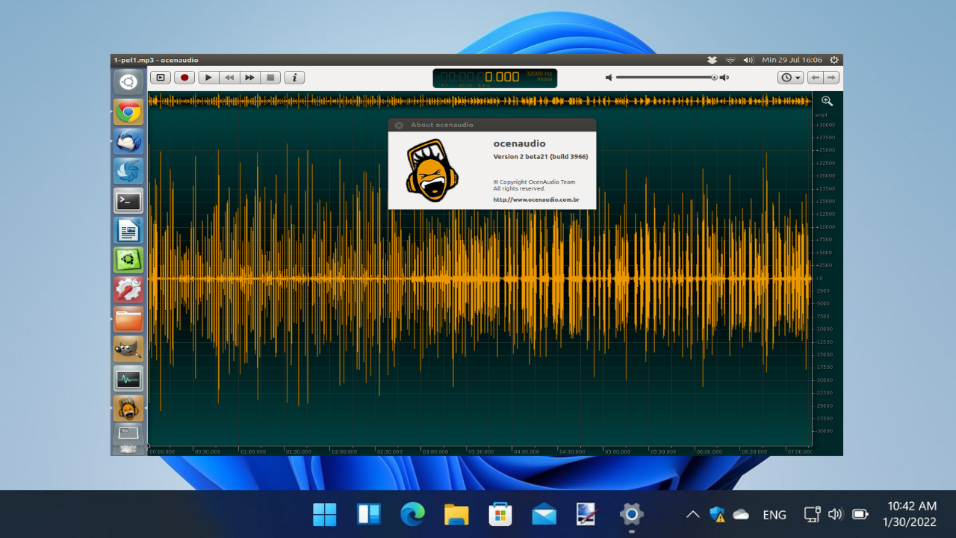Click the Wi-Fi indicator in Ubuntu panel
The width and height of the screenshot is (956, 538).
[x=730, y=60]
